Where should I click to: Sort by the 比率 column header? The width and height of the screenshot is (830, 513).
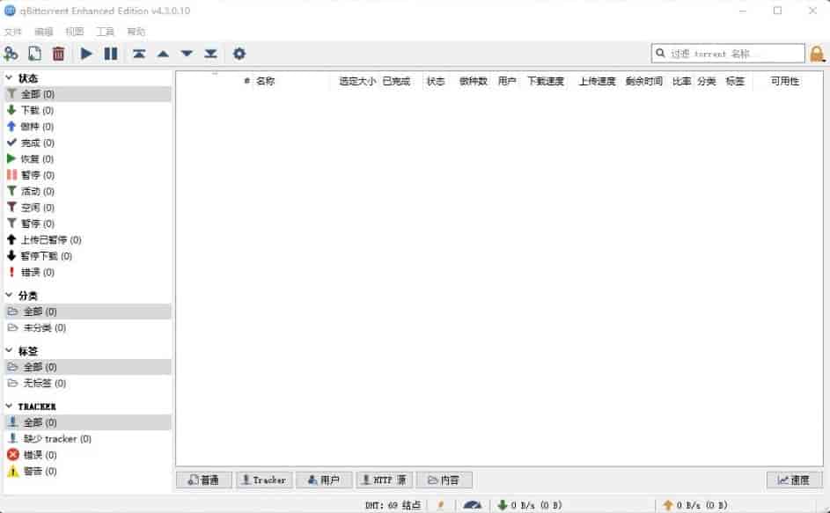coord(682,81)
